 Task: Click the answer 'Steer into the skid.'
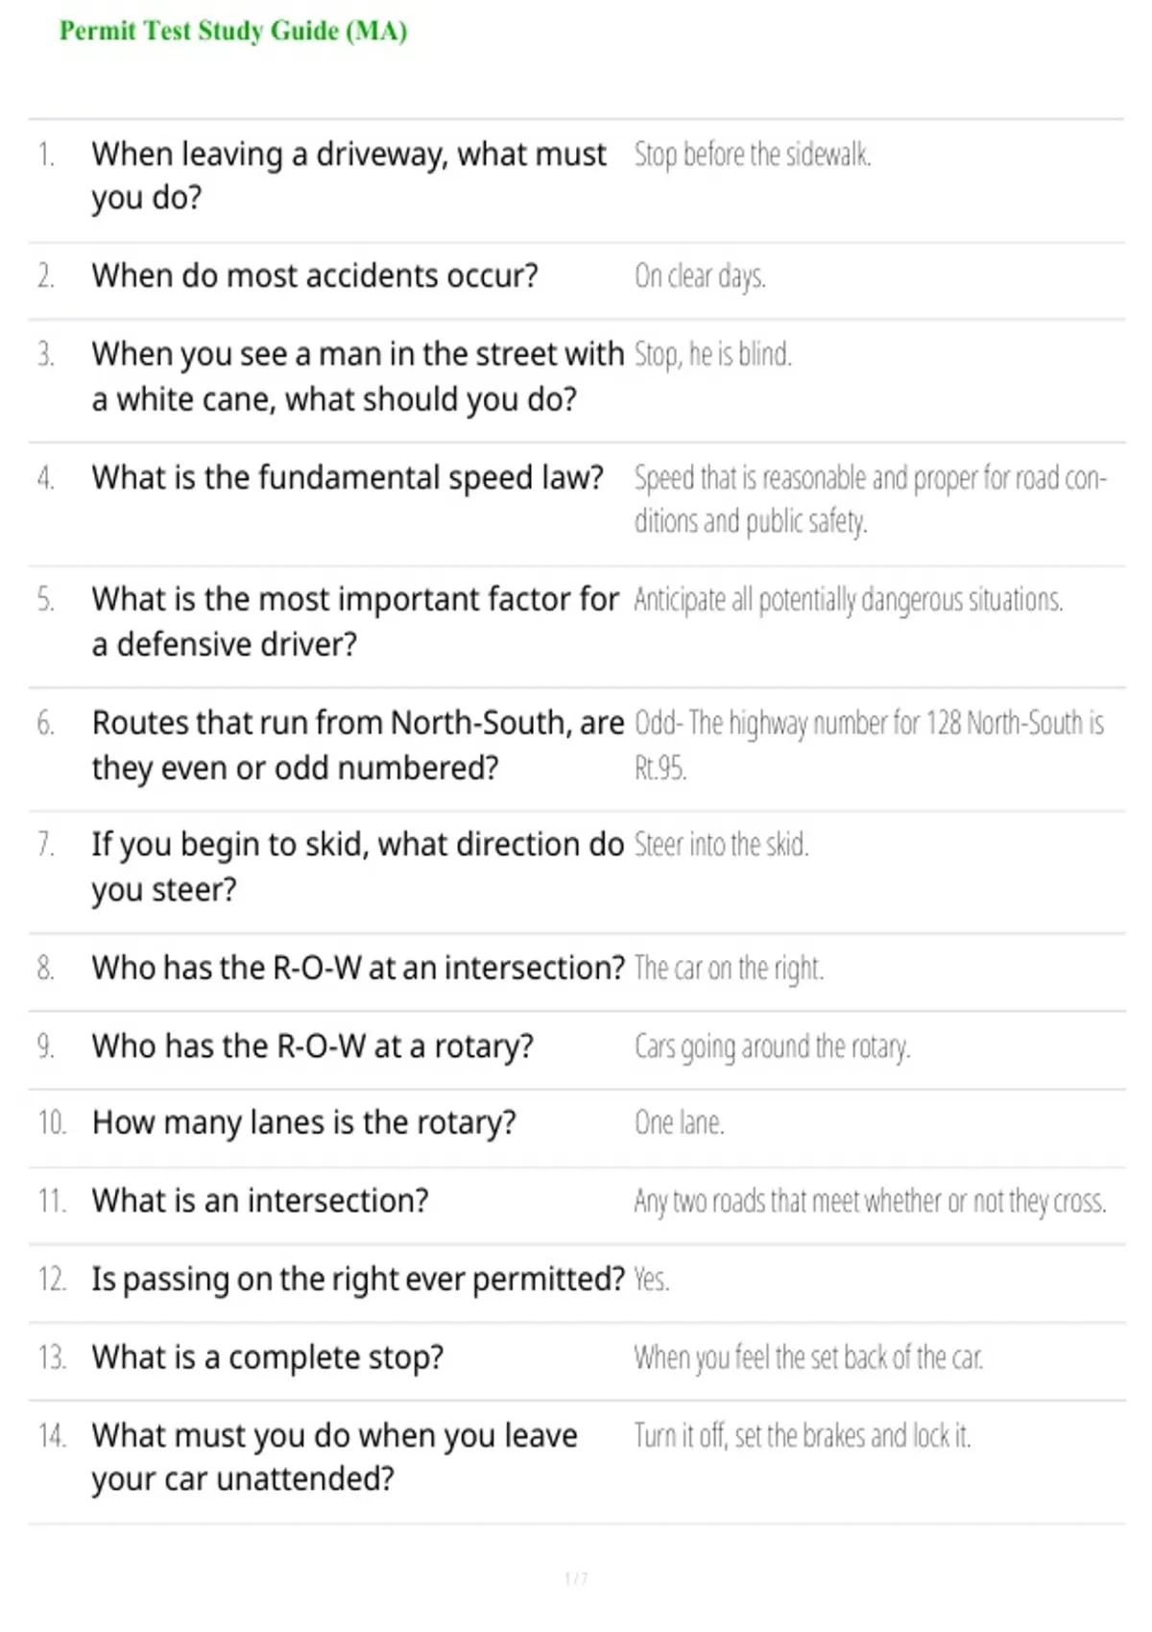[x=721, y=845]
